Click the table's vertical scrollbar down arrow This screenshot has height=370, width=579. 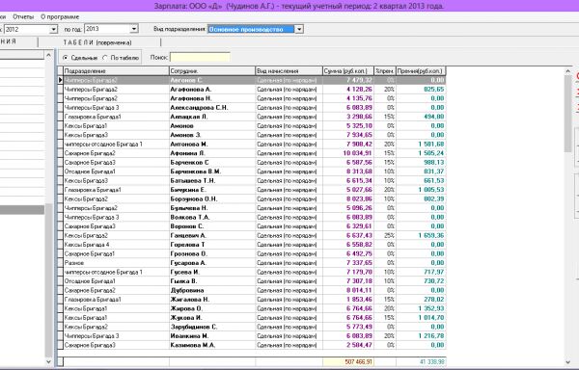[x=568, y=362]
